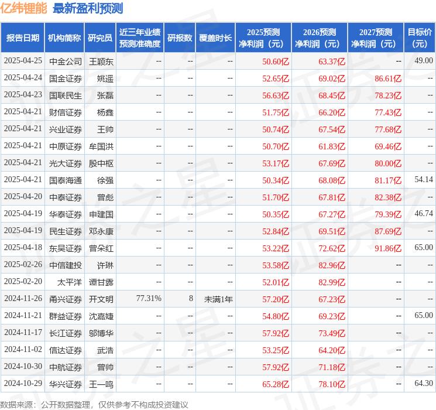Click institution 中金公司

66,61
